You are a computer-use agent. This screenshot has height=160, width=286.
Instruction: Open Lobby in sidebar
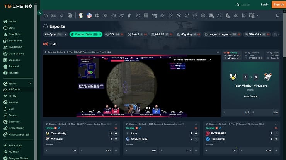(x=12, y=21)
